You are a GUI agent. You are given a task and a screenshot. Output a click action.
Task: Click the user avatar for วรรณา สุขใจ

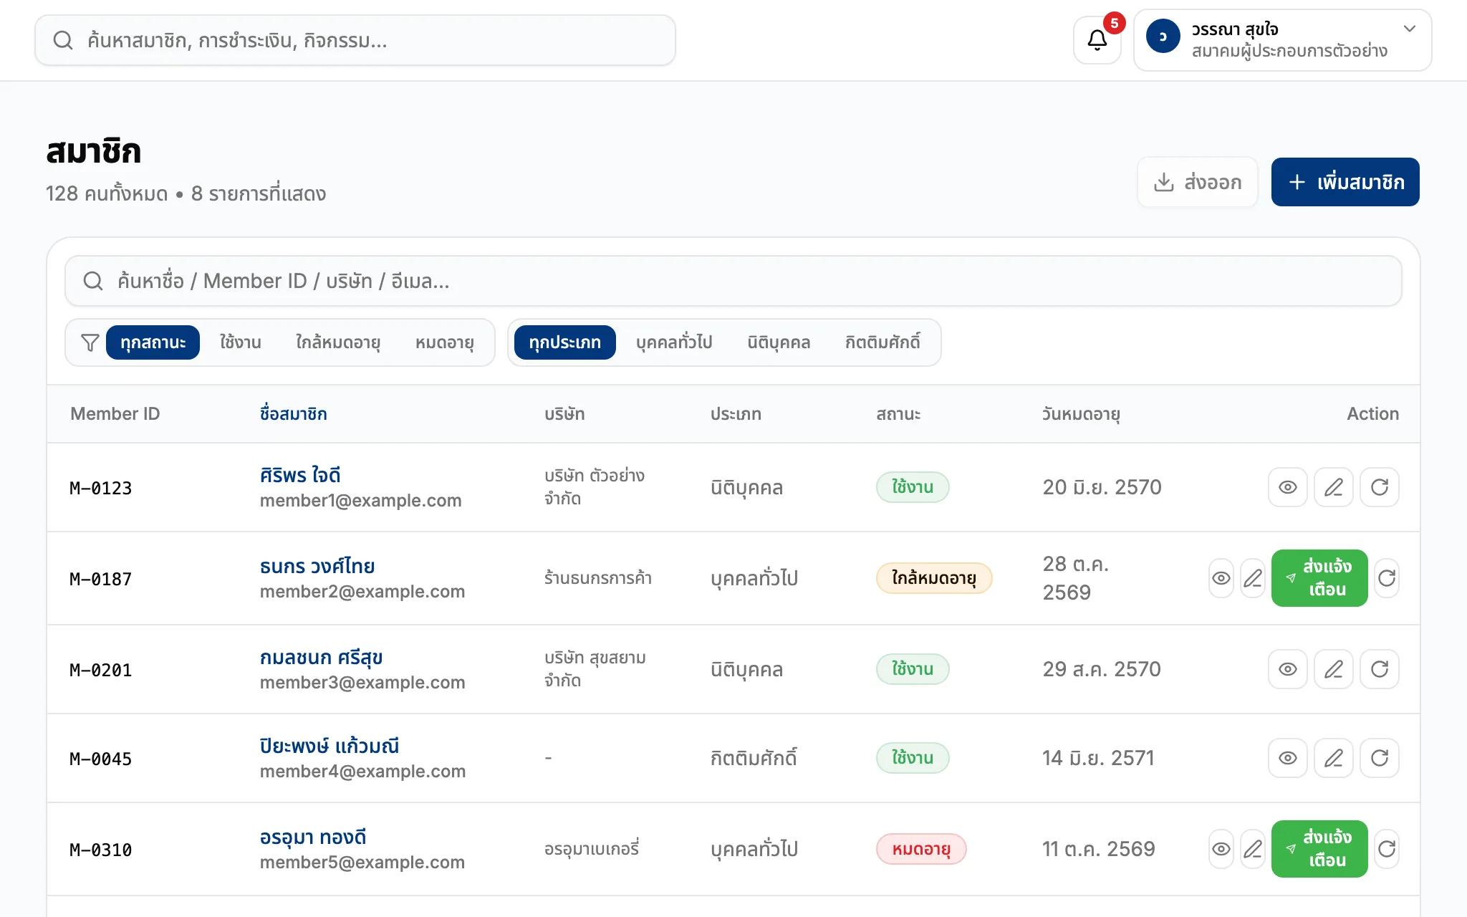pyautogui.click(x=1163, y=36)
